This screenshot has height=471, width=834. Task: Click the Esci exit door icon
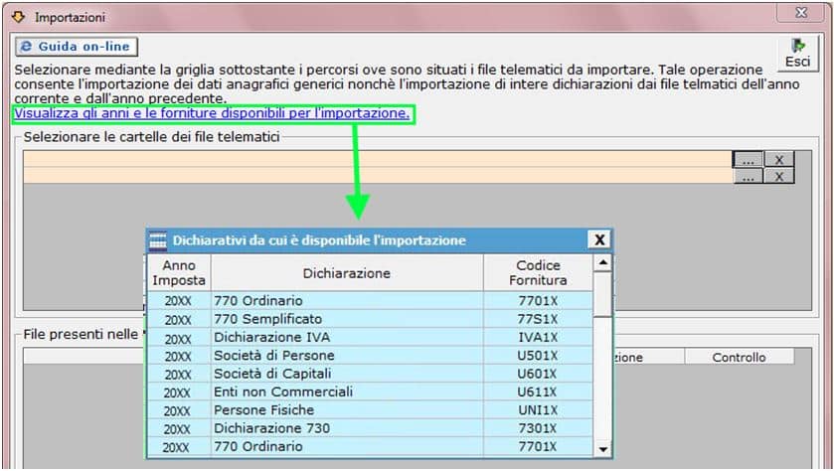796,46
